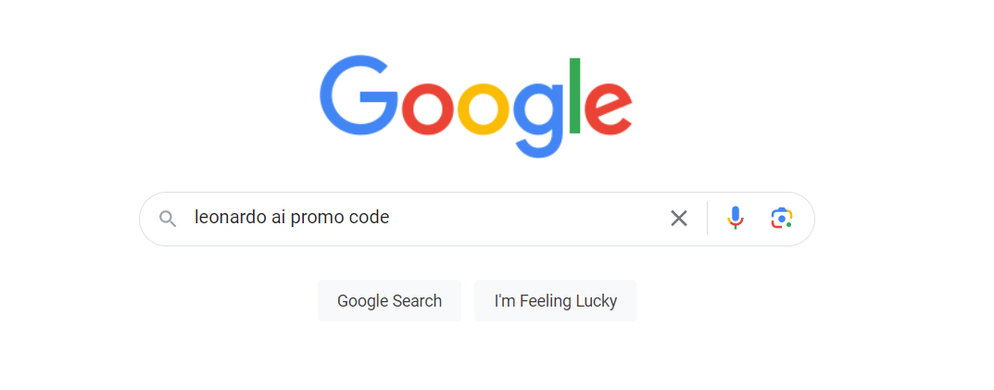Place cursor on word "leonardo" in search field
This screenshot has width=994, height=390.
click(x=230, y=218)
